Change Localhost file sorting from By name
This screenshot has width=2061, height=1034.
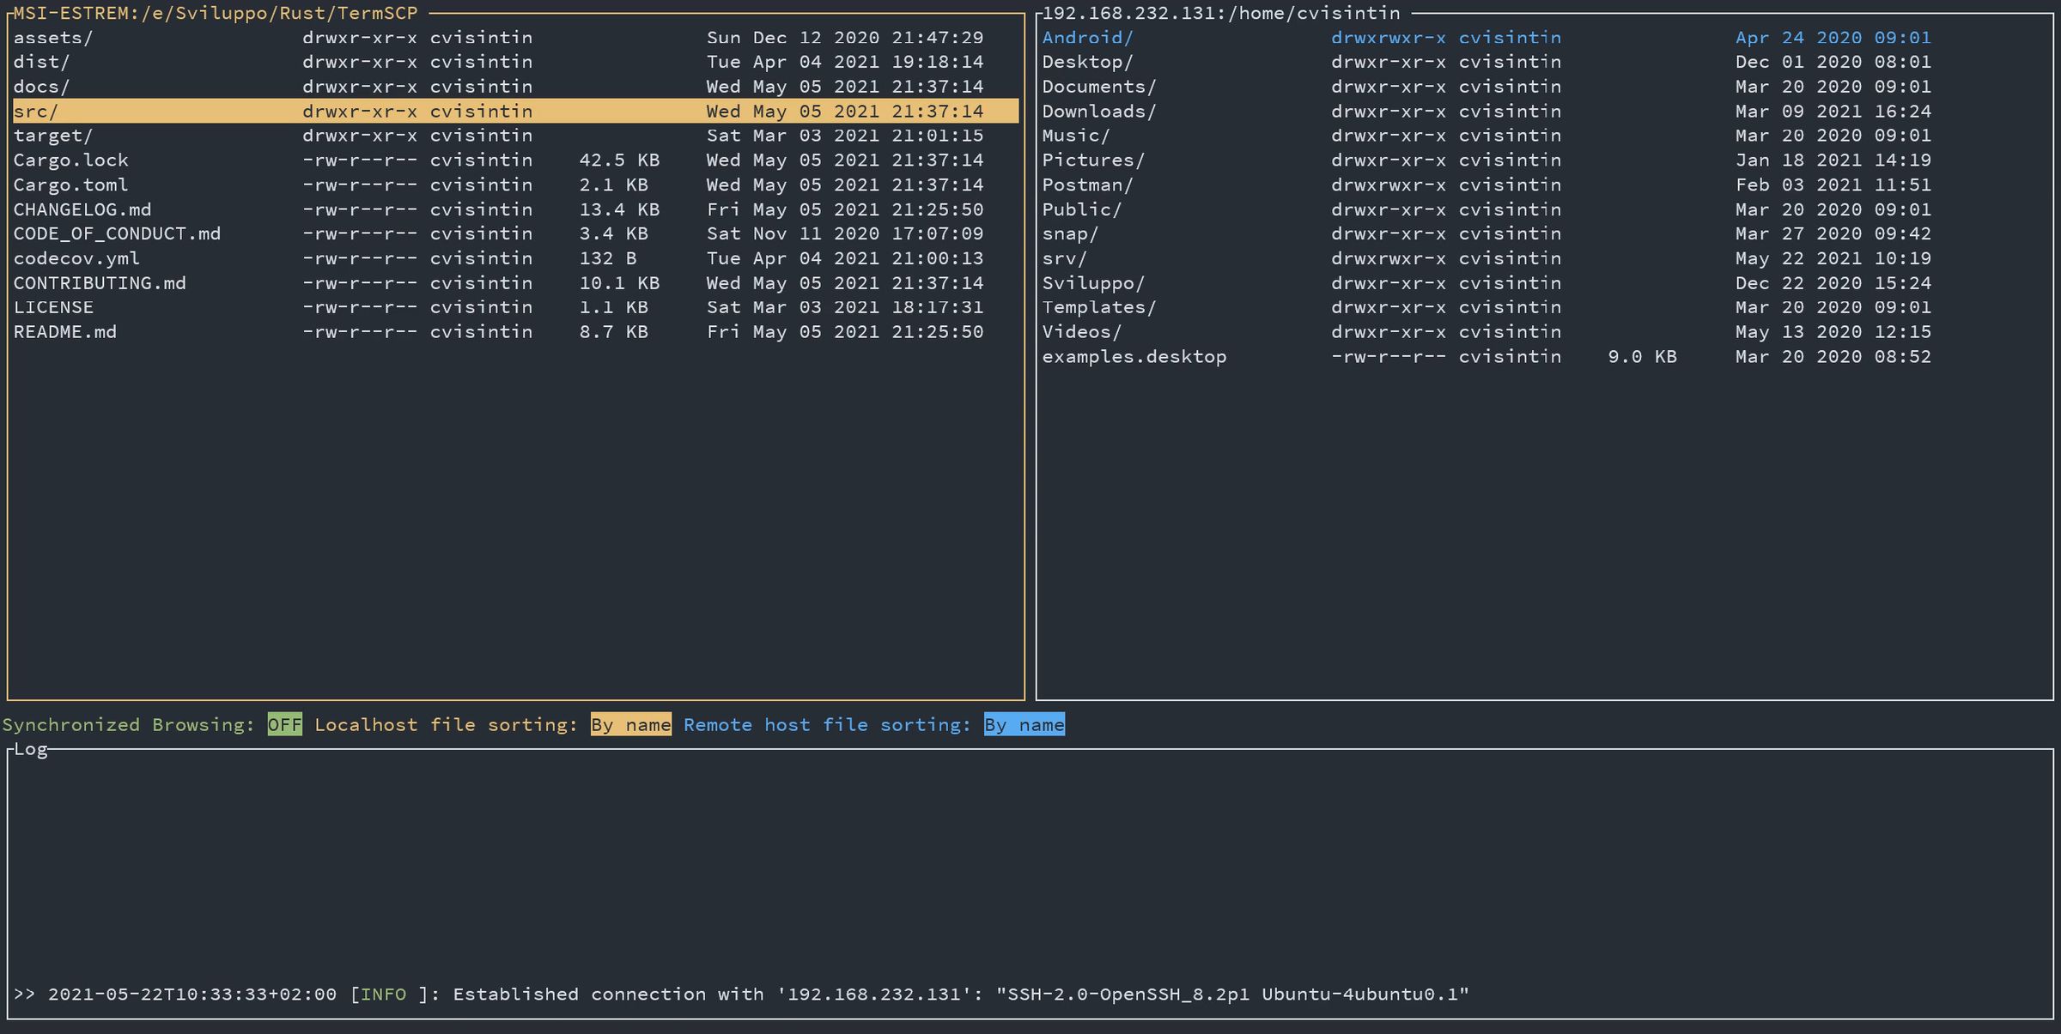pyautogui.click(x=631, y=724)
